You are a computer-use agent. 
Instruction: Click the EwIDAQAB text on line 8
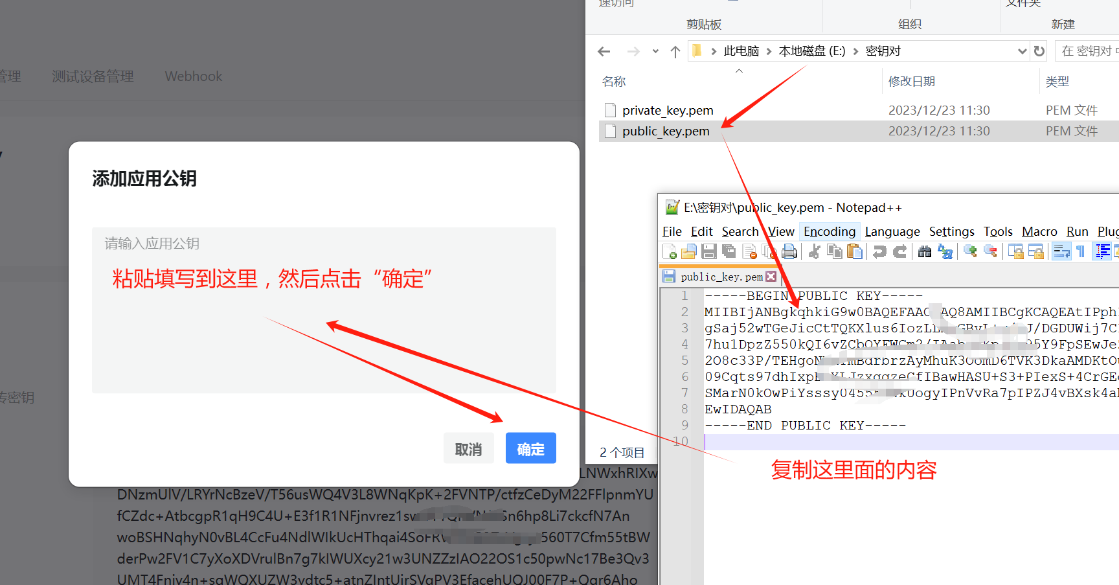(738, 409)
